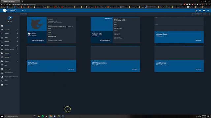This screenshot has width=211, height=118.
Task: Expand the Network menu arrow
Action: tap(17, 42)
